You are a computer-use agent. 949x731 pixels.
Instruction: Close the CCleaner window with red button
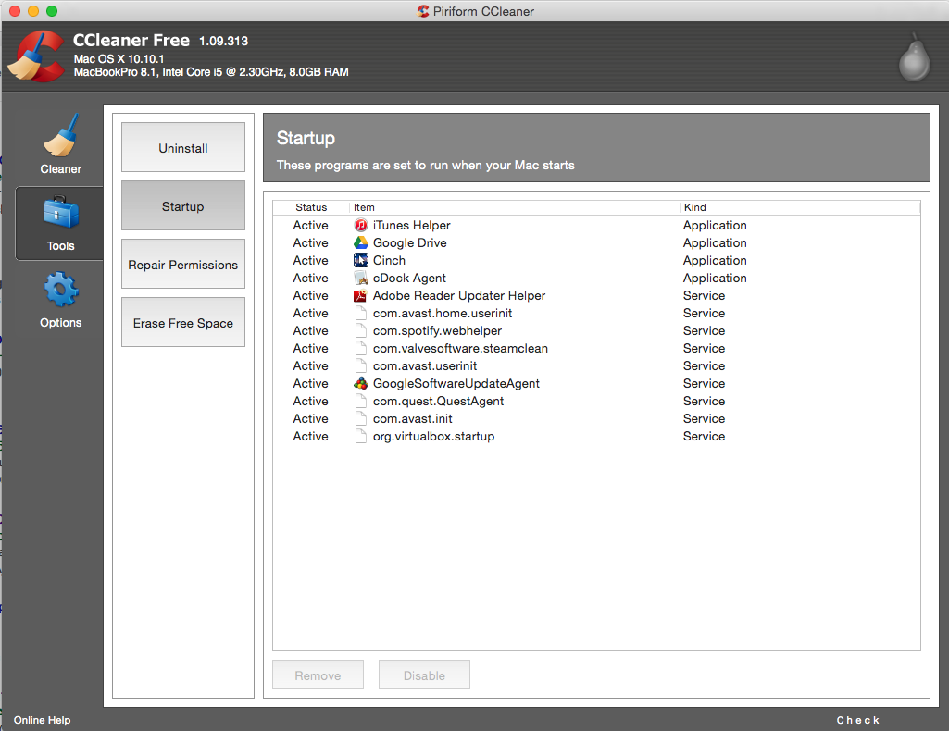click(x=15, y=11)
